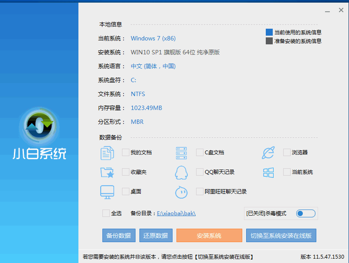This screenshot has height=263, width=349.
Task: Click the blue 当前使用的系统信息 legend swatch
Action: point(269,32)
